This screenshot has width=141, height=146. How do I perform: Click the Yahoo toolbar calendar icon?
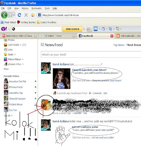coord(103,29)
